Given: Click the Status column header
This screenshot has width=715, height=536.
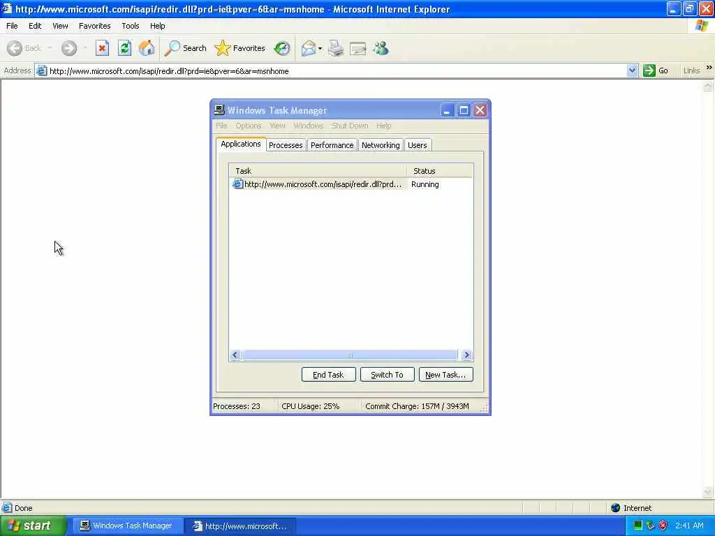Looking at the screenshot, I should click(x=440, y=171).
